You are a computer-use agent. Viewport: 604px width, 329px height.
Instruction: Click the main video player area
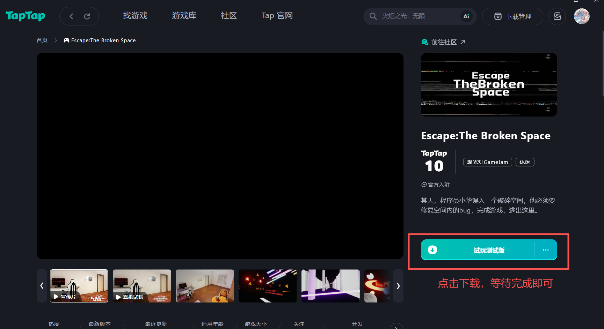tap(220, 156)
